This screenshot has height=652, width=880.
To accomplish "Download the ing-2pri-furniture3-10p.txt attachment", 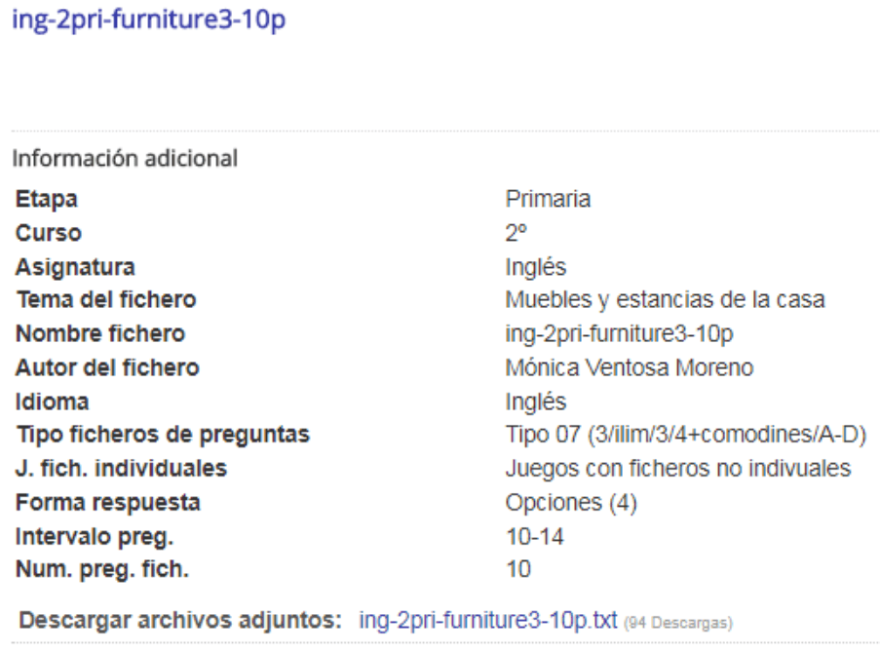I will click(488, 621).
